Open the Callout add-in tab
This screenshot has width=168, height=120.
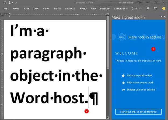coord(121,9)
